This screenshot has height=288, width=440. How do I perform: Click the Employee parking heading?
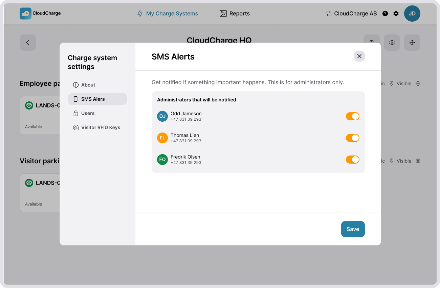pos(40,83)
